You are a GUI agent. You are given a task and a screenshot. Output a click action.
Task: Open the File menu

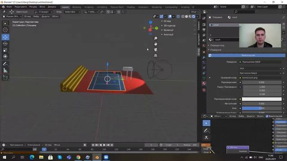9,7
